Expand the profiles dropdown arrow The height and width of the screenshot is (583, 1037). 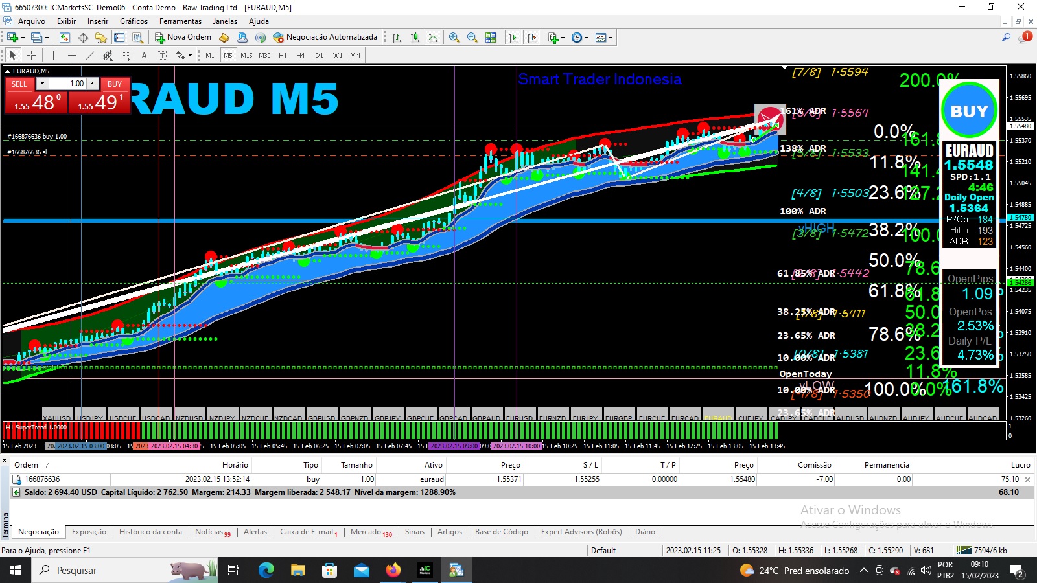point(47,38)
